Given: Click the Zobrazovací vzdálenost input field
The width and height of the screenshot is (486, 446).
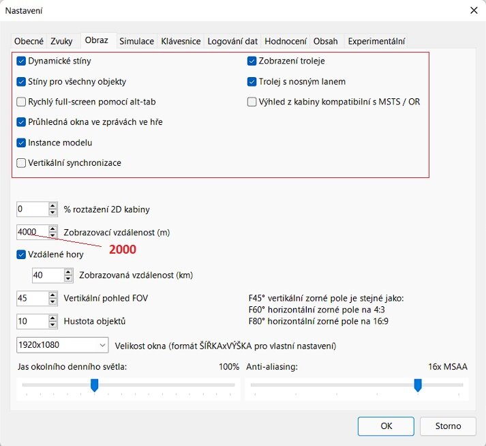Looking at the screenshot, I should point(31,232).
